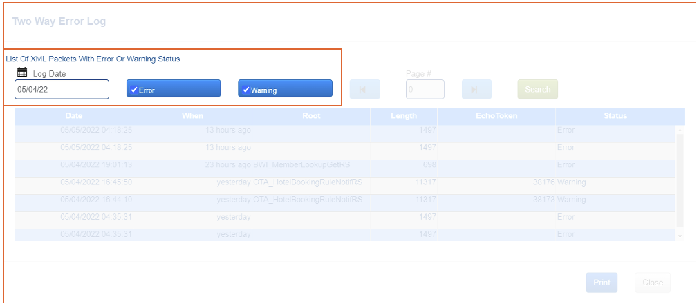The height and width of the screenshot is (306, 699).
Task: Click the calendar icon beside Log Date
Action: point(22,73)
